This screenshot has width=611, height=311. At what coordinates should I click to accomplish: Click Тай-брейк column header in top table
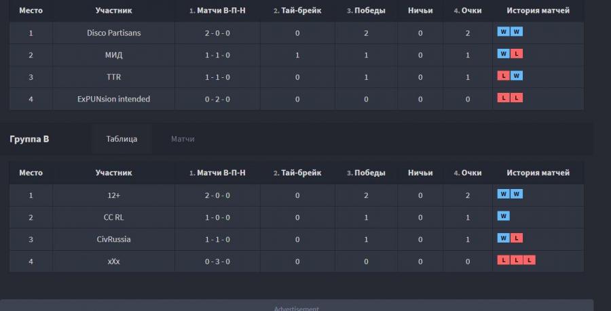(x=297, y=10)
